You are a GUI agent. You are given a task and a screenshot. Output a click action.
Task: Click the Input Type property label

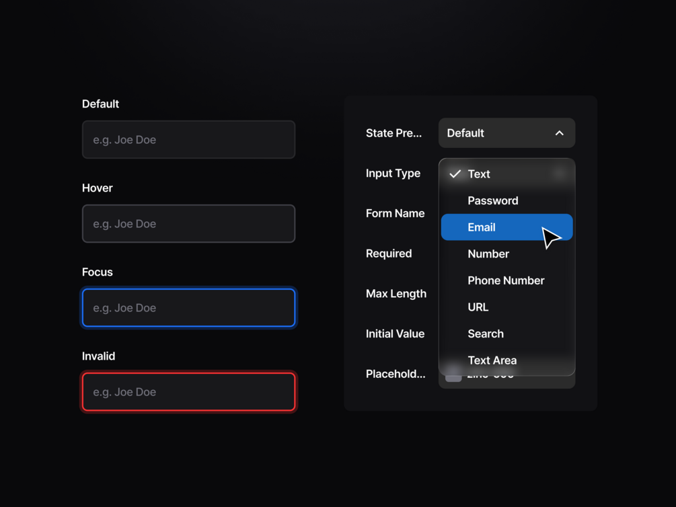click(393, 173)
